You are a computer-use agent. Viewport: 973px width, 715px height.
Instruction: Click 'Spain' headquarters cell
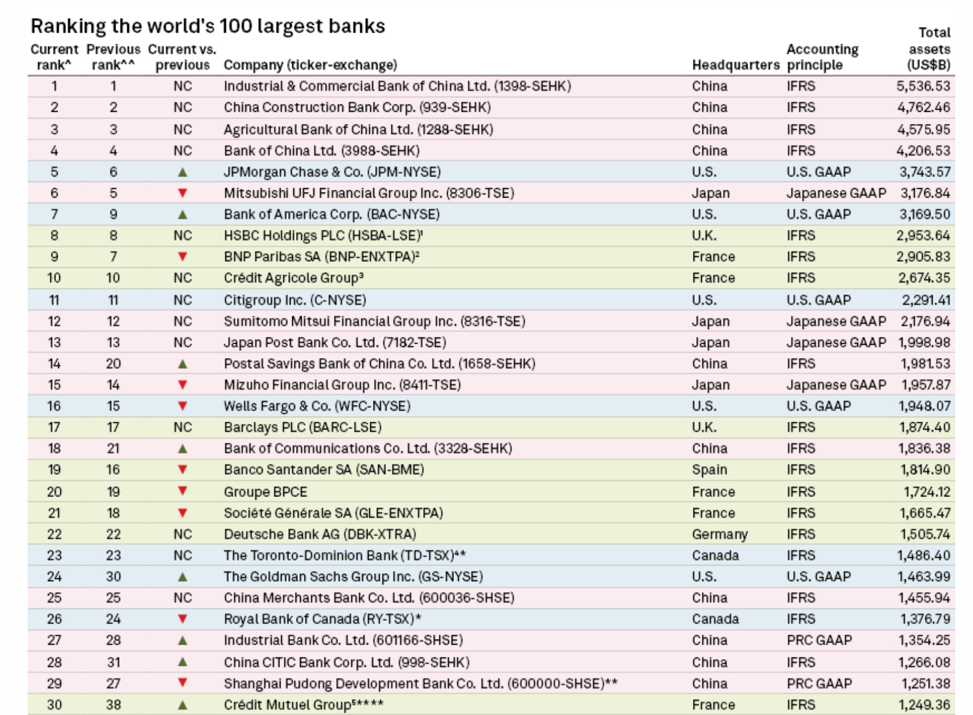click(x=710, y=470)
